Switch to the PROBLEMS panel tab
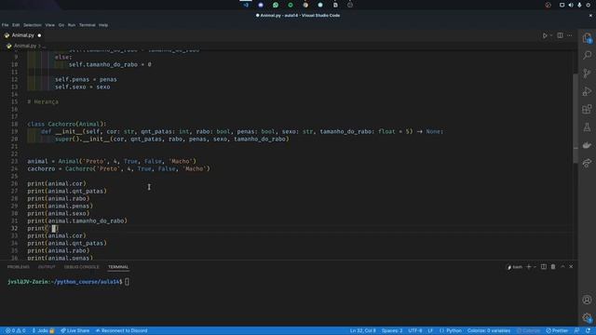The height and width of the screenshot is (335, 596). click(x=19, y=267)
